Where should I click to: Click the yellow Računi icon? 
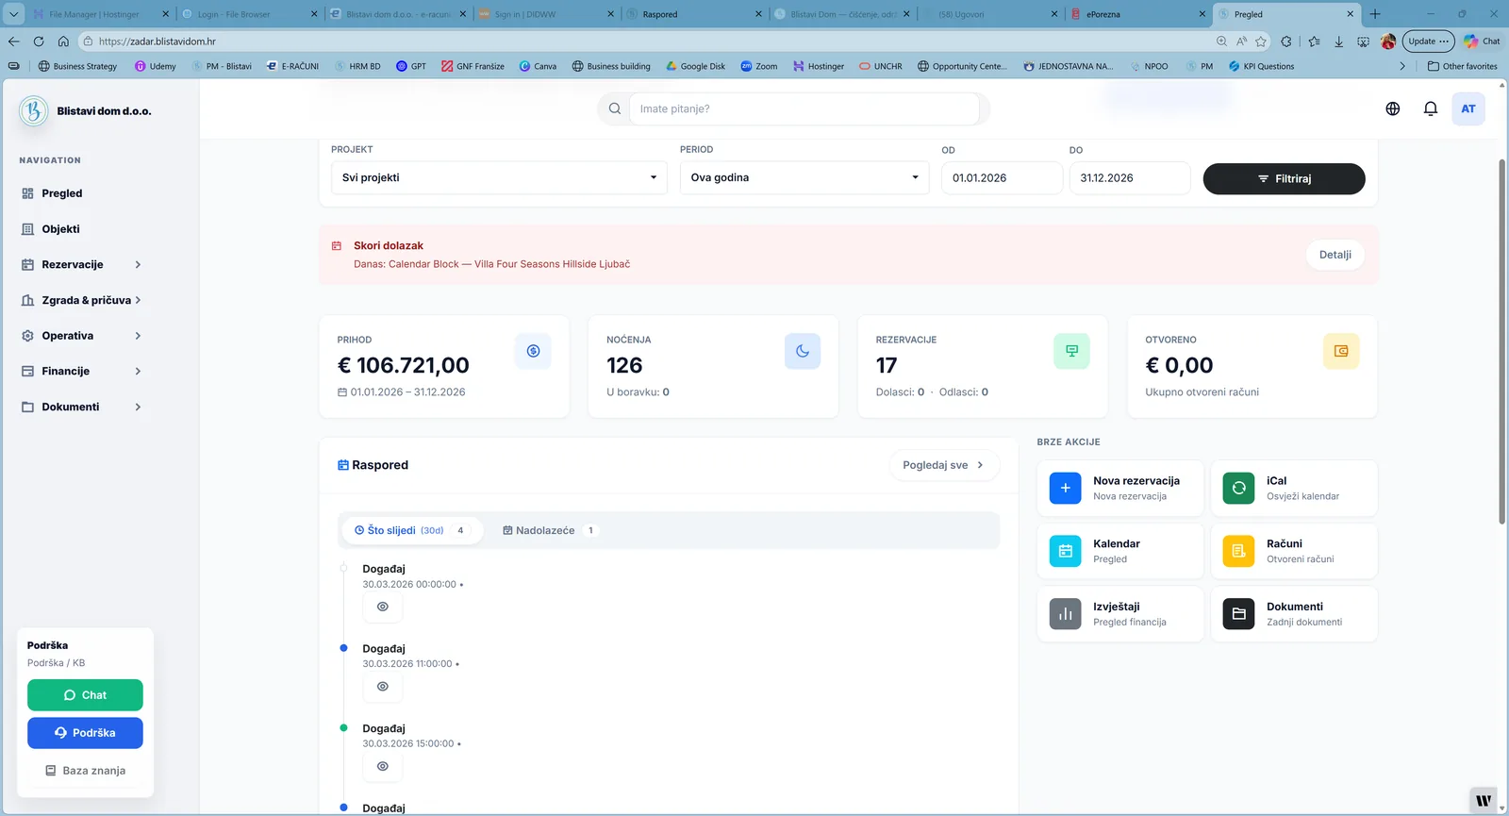click(x=1238, y=551)
